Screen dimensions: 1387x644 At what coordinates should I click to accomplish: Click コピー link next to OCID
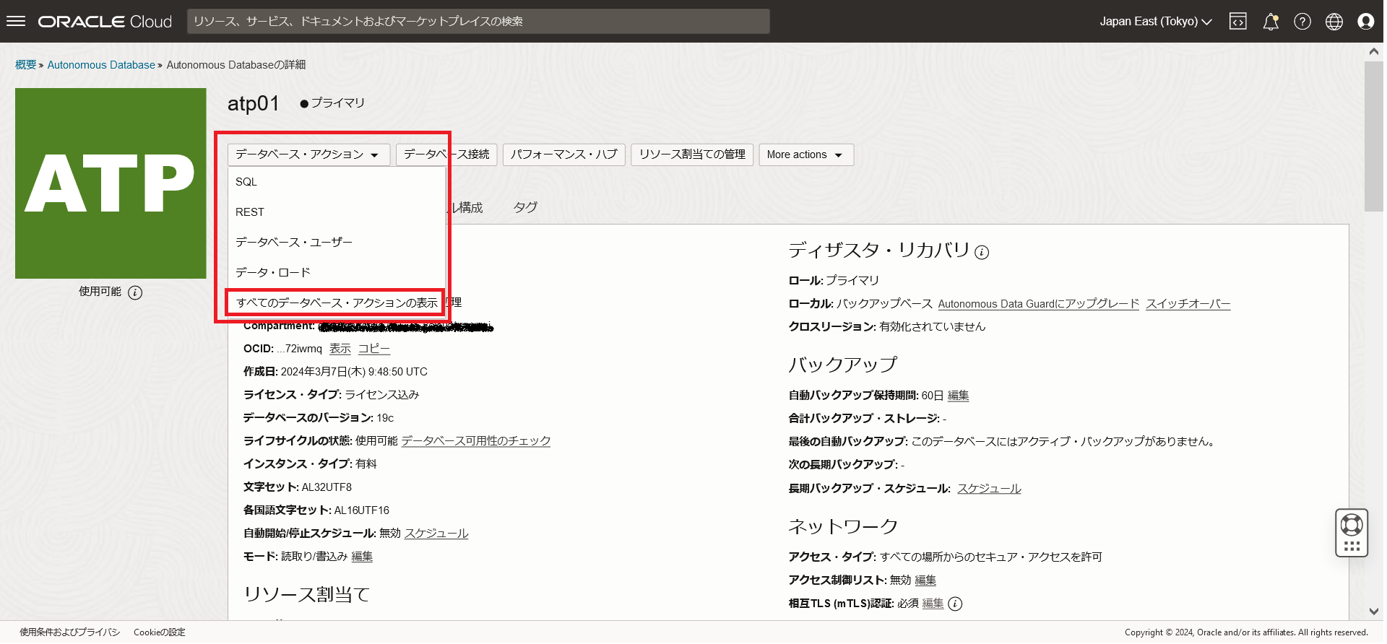tap(375, 349)
